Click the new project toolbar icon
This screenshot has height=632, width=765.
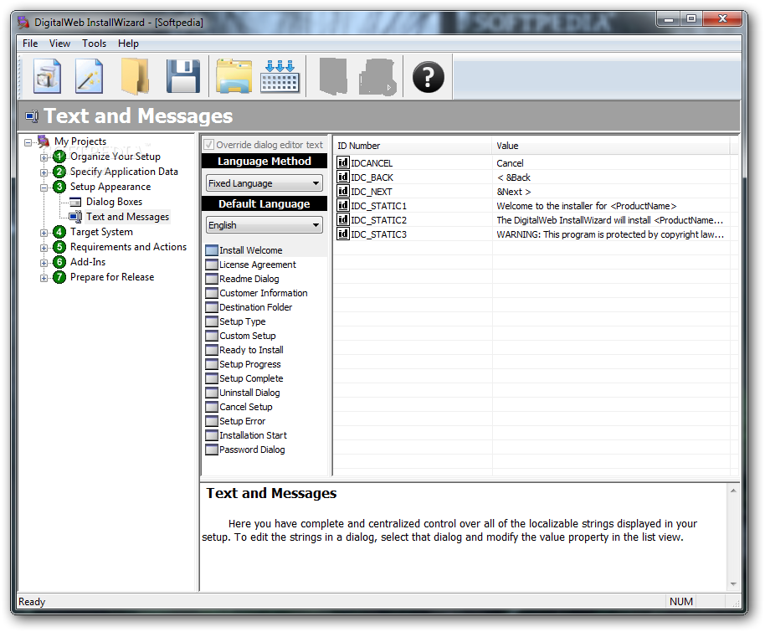[48, 76]
